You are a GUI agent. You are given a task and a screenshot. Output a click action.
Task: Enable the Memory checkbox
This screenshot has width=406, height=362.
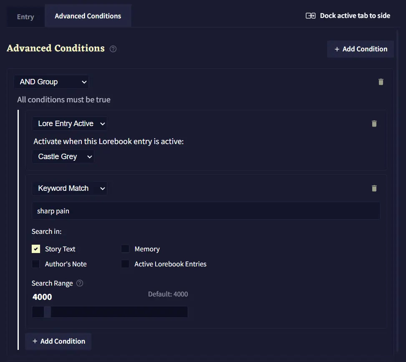click(125, 249)
